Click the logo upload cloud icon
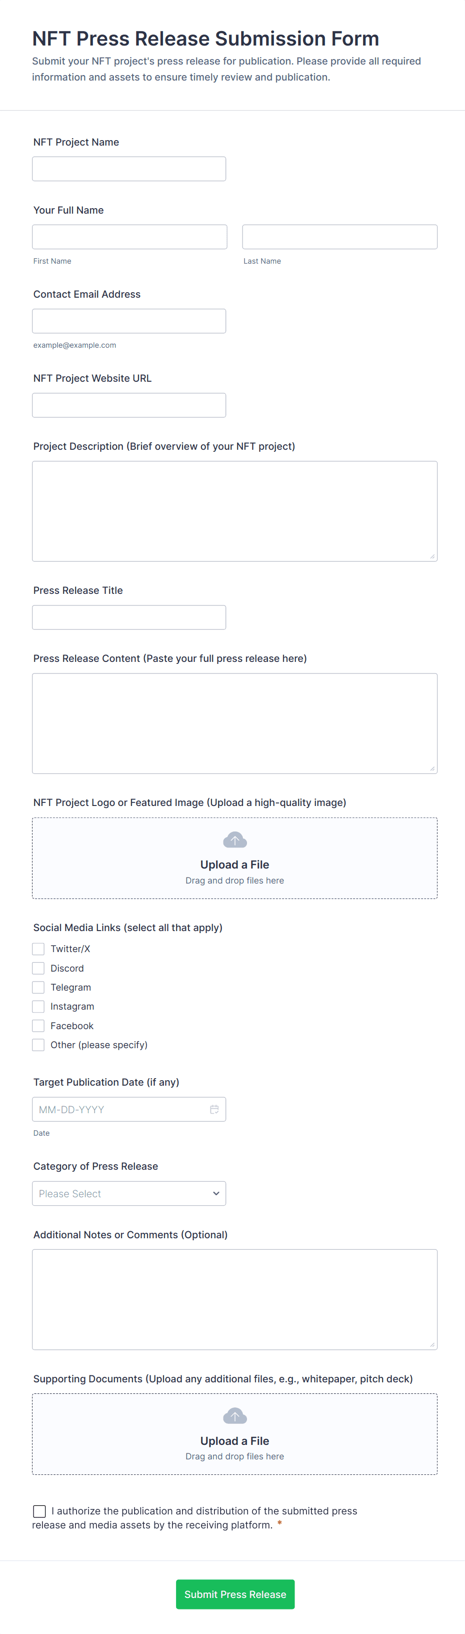Image resolution: width=465 pixels, height=1634 pixels. [234, 841]
